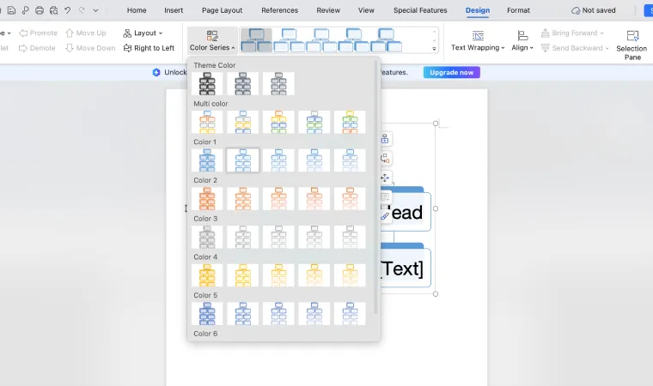Select the first yellow Color 4 style
The image size is (653, 386).
point(207,274)
